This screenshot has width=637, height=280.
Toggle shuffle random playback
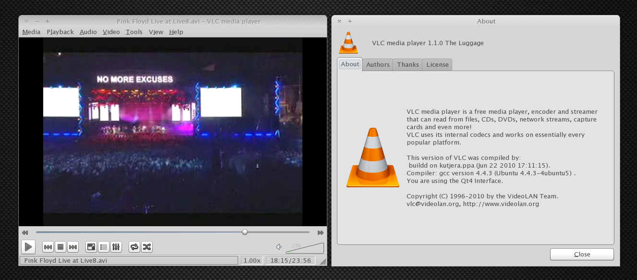pos(147,247)
